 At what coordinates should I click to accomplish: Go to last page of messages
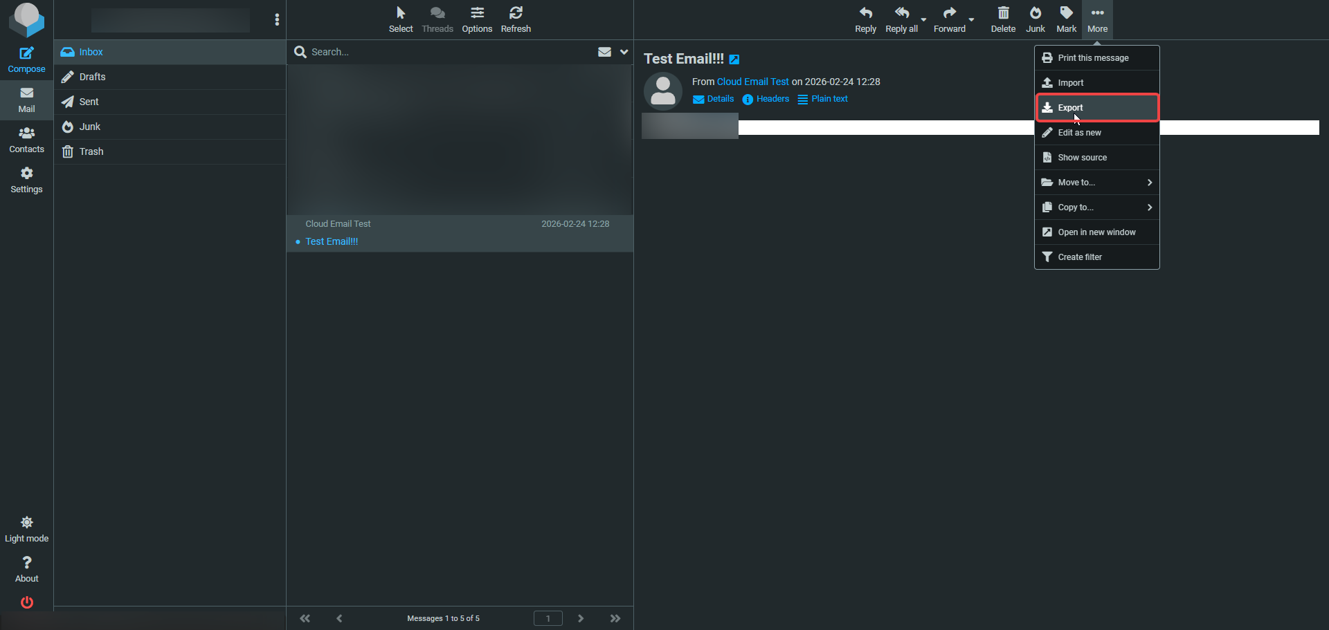(615, 618)
